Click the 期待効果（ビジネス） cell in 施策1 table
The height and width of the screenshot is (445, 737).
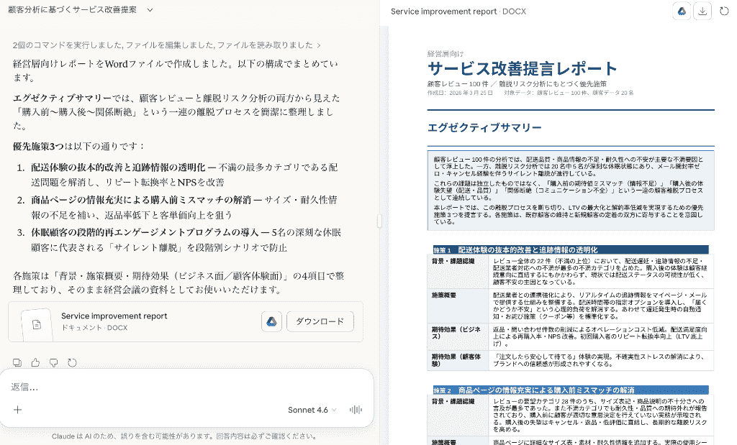pos(458,336)
